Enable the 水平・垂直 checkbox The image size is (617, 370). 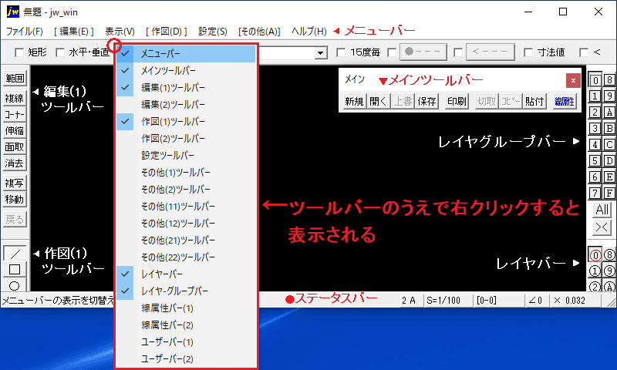pos(60,52)
